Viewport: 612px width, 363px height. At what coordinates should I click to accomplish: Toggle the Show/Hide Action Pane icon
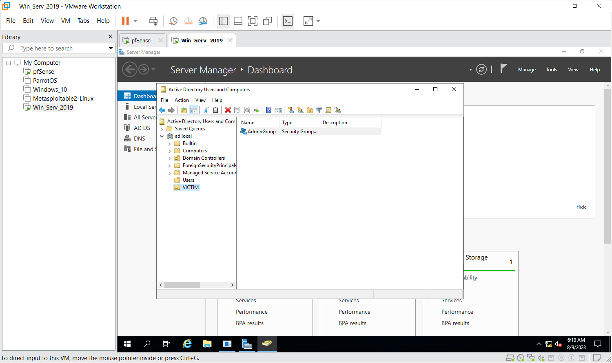(x=278, y=110)
